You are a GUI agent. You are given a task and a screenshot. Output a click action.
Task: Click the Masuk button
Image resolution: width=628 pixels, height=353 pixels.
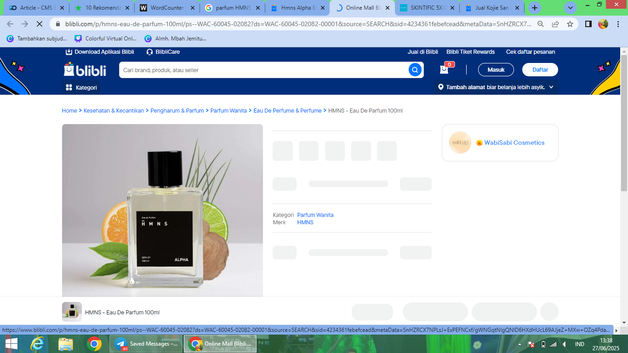point(496,70)
